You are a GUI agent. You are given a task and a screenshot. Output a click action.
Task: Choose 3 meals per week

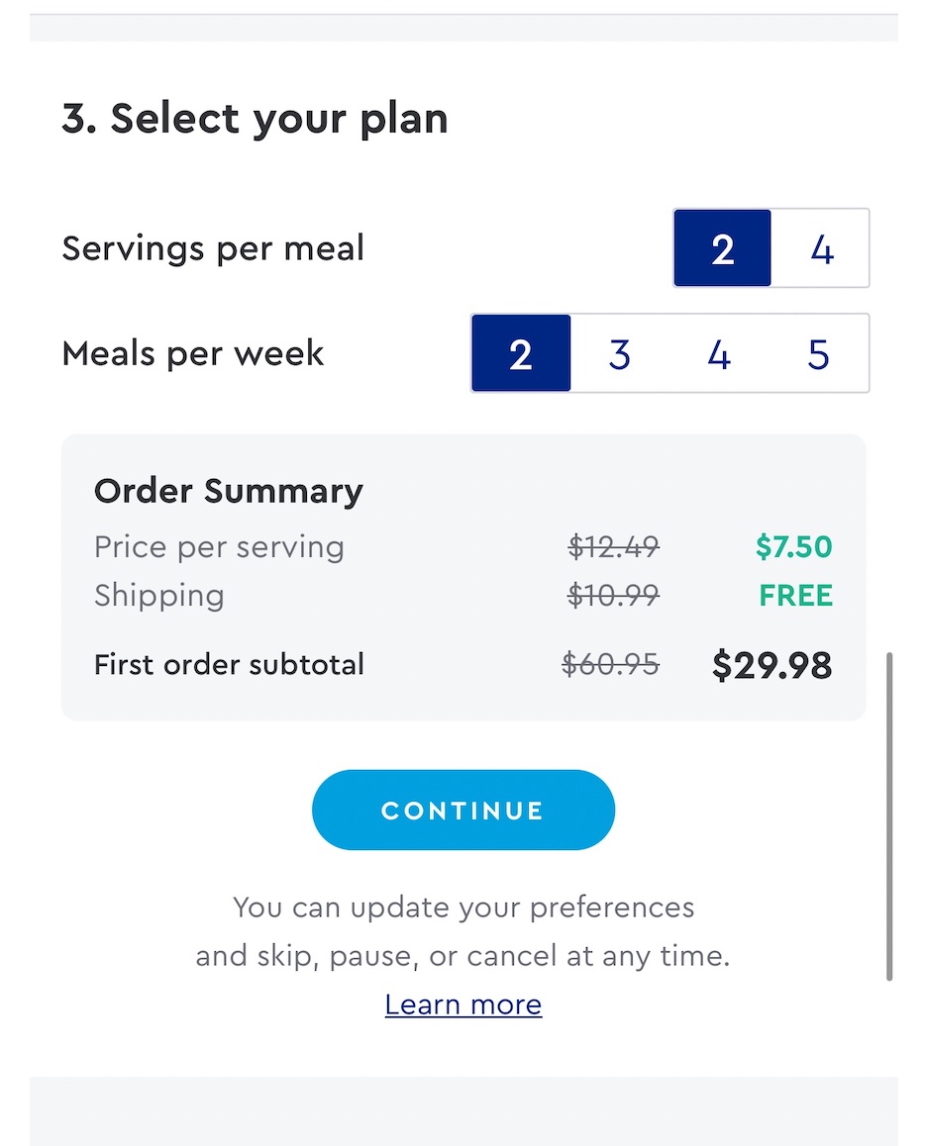pos(619,353)
